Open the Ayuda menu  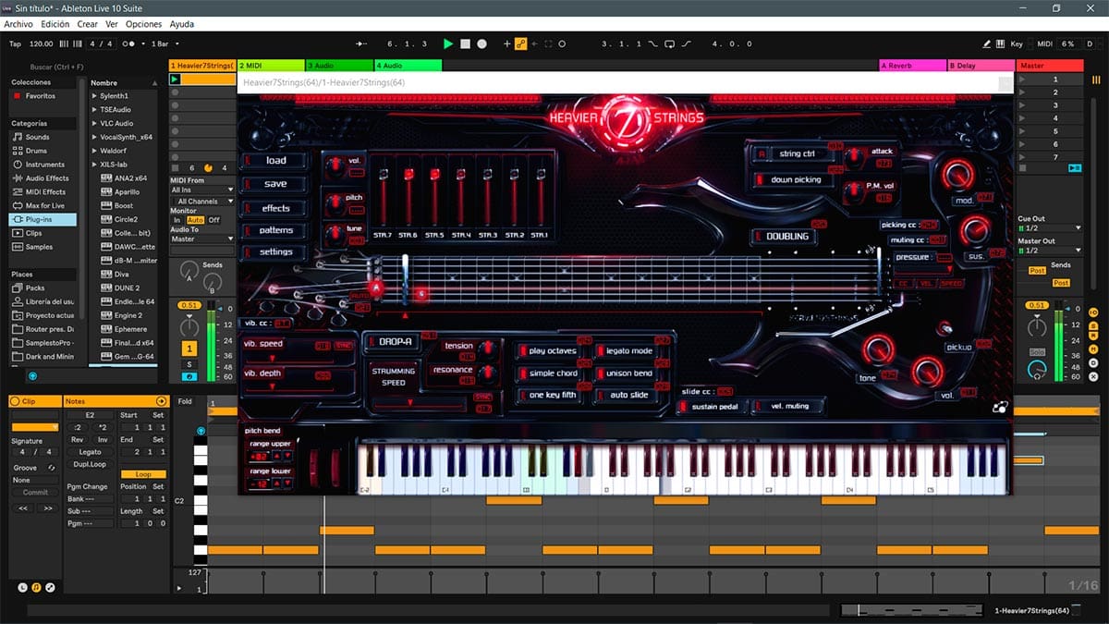(x=182, y=24)
